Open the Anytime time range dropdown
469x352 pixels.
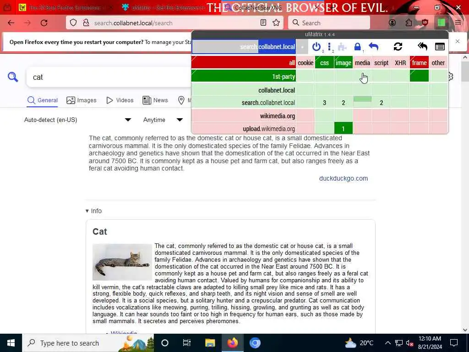[163, 120]
